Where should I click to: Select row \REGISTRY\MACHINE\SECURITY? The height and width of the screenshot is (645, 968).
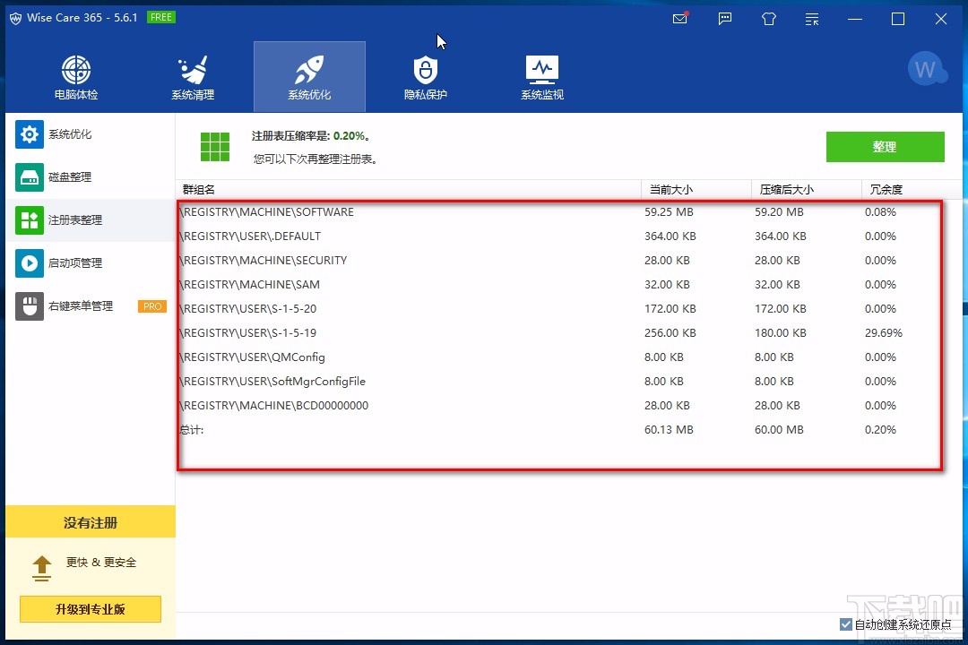point(560,261)
